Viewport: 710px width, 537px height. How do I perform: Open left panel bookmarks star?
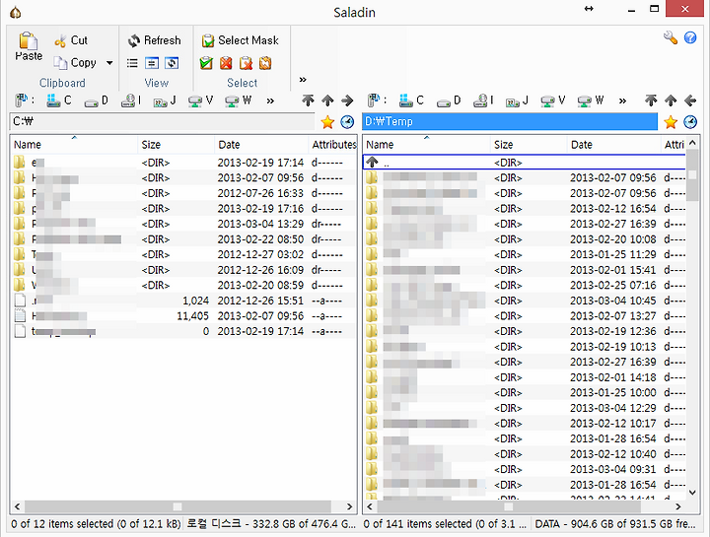point(327,122)
